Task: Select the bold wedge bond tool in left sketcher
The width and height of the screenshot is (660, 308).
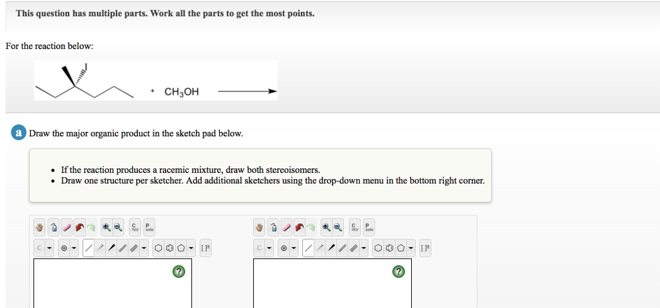Action: (111, 248)
